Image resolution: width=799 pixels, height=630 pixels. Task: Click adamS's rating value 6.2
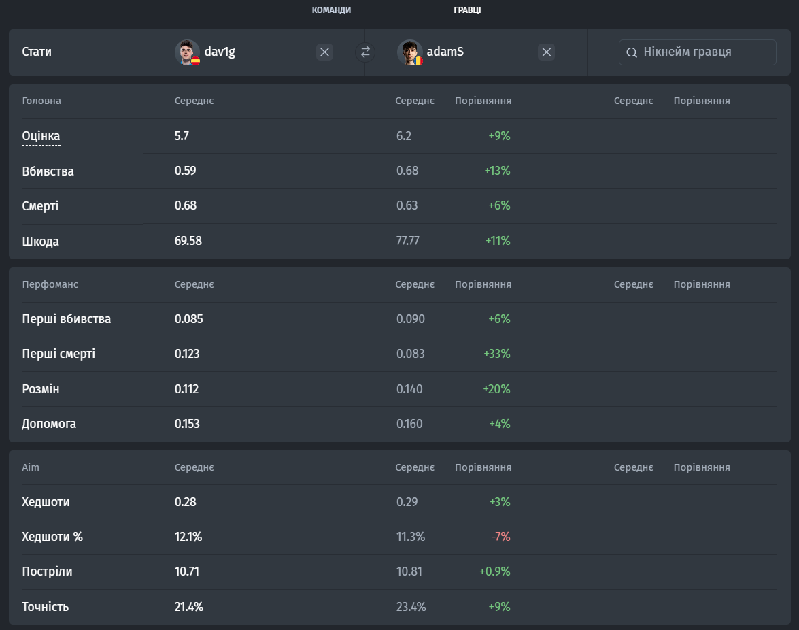(403, 136)
